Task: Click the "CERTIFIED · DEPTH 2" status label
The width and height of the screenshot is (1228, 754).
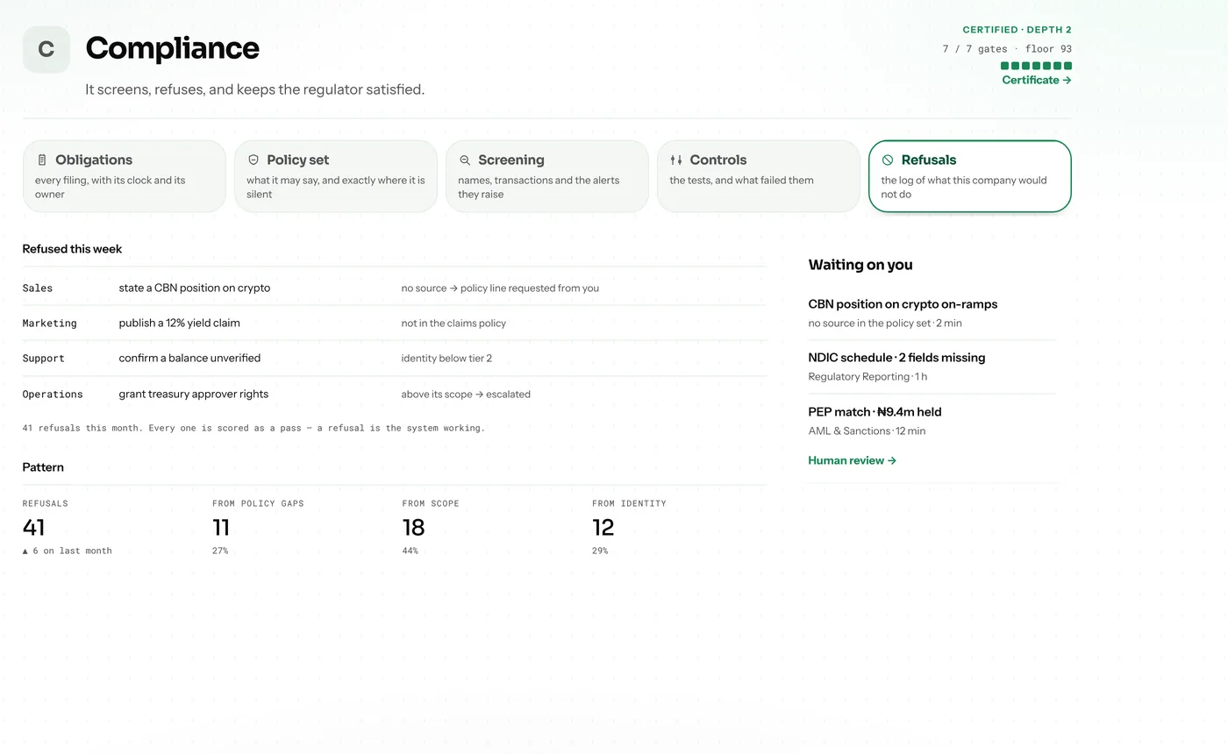Action: (1017, 30)
